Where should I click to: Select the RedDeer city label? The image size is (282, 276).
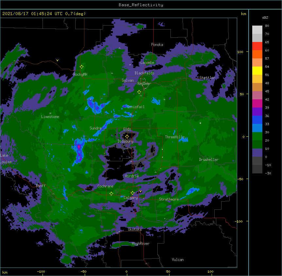coord(144,84)
